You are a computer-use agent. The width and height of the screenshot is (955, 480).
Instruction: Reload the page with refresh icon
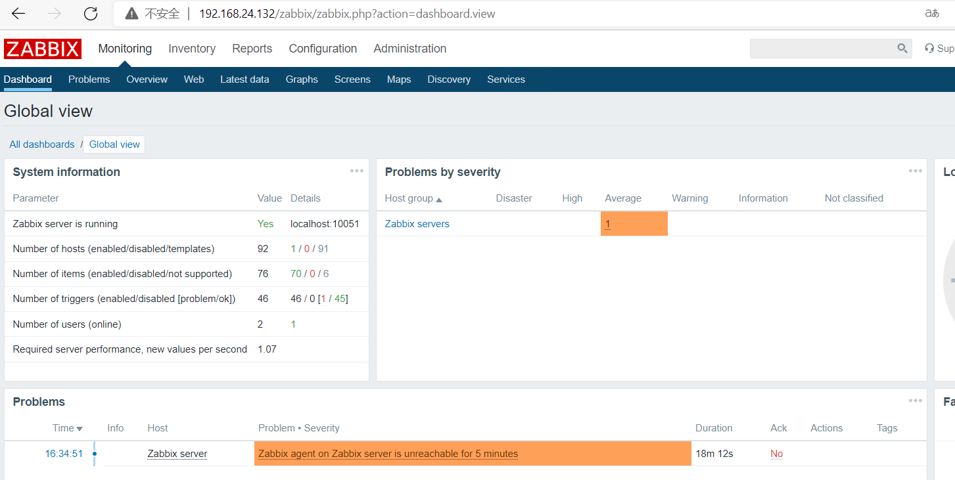click(91, 14)
